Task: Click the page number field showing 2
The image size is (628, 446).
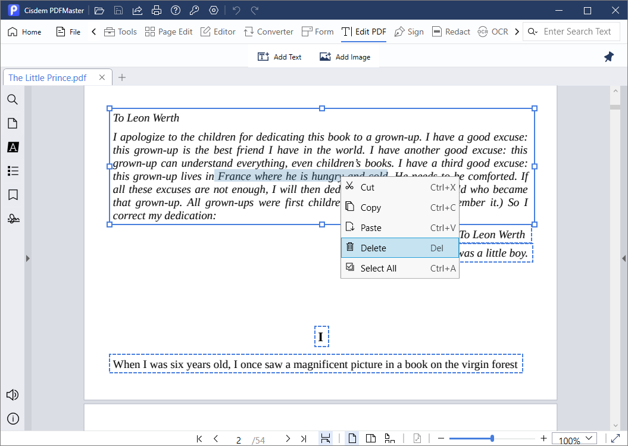Action: pos(239,439)
